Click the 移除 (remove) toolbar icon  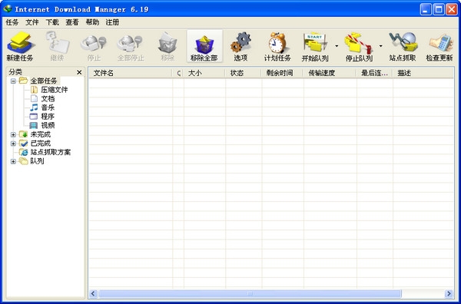click(x=167, y=46)
